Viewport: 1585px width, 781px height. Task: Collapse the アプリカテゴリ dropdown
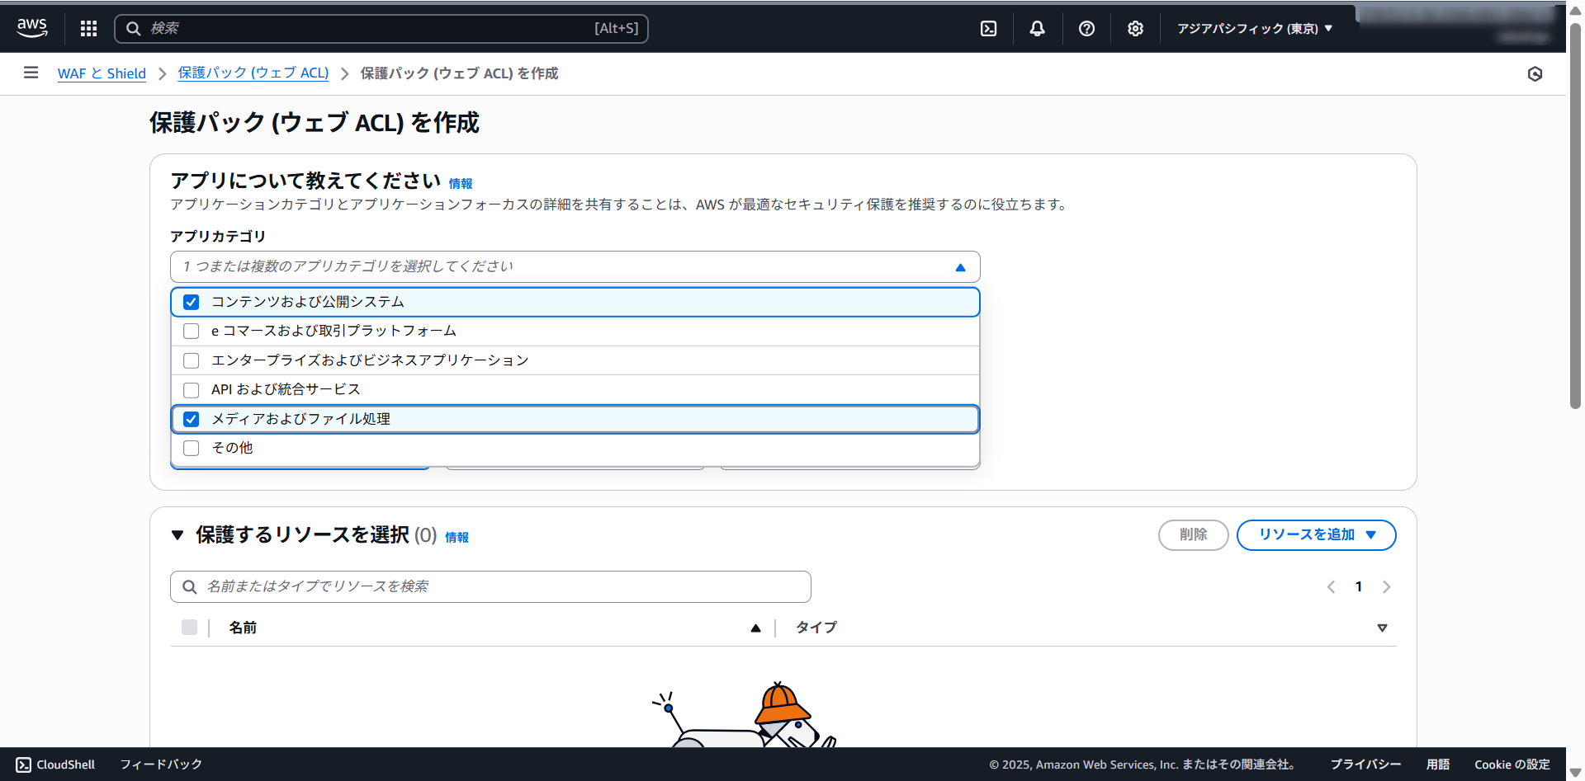960,267
